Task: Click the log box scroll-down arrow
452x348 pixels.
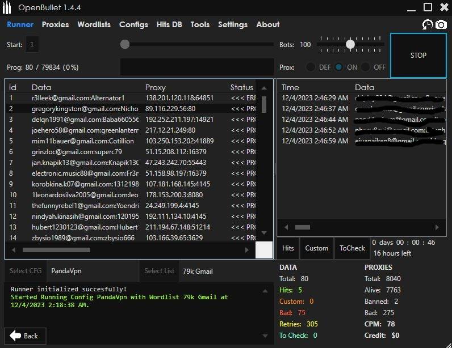Action: [265, 336]
